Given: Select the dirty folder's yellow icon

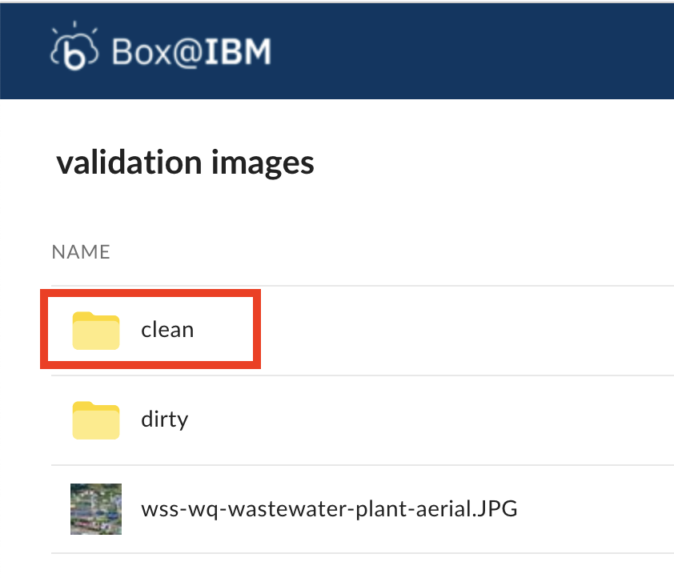Looking at the screenshot, I should [x=96, y=419].
